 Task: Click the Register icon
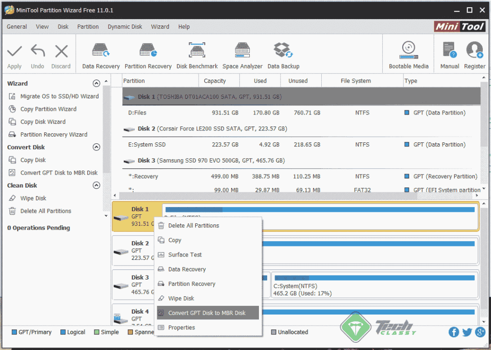tap(474, 53)
